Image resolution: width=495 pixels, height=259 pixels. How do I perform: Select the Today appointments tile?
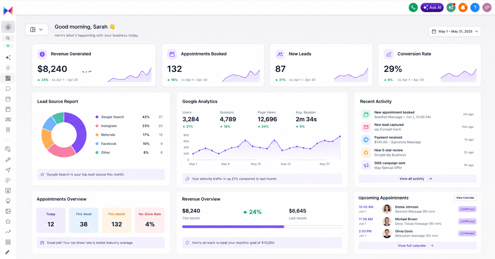(51, 220)
